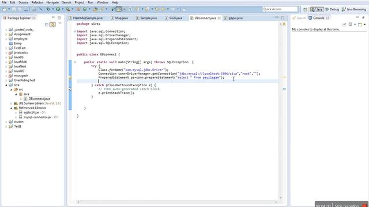Open the Navigate menu
Image resolution: width=369 pixels, height=207 pixels.
[52, 2]
